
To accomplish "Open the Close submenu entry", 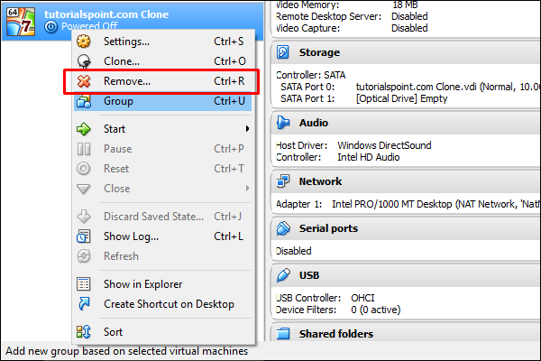I will click(116, 189).
